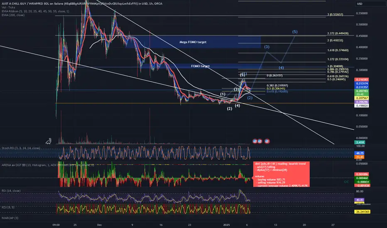Select the 2 (0.418332) Fibonacci level label
Viewport: 387px width, 228px height.
click(335, 41)
